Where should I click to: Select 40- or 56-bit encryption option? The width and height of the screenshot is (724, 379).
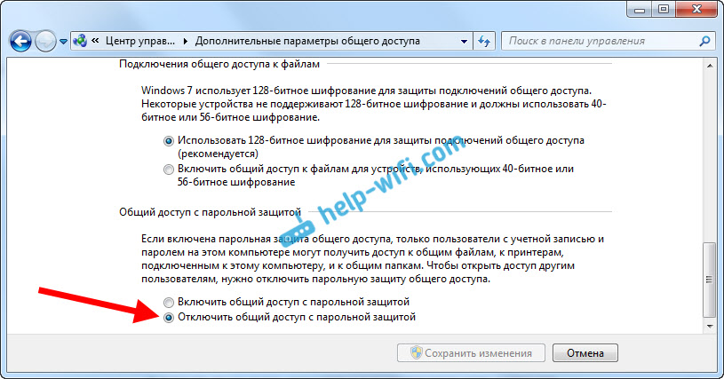click(x=170, y=169)
